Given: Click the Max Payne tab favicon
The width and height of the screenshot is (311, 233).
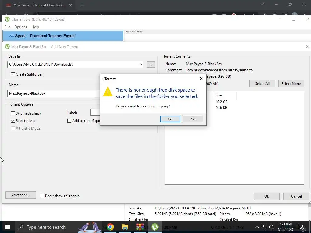Looking at the screenshot, I should point(8,5).
